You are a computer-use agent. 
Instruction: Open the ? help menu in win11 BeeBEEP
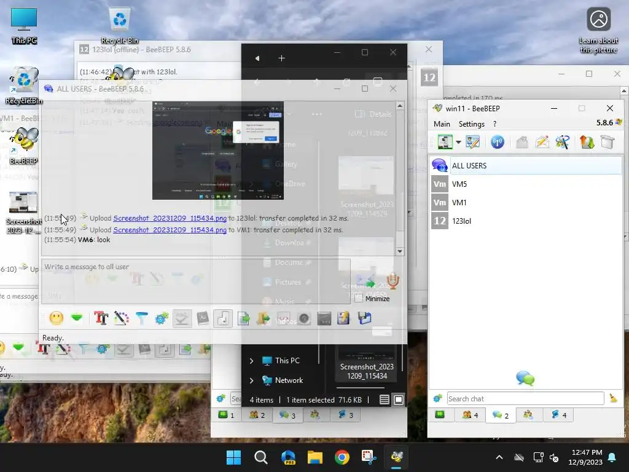(494, 124)
